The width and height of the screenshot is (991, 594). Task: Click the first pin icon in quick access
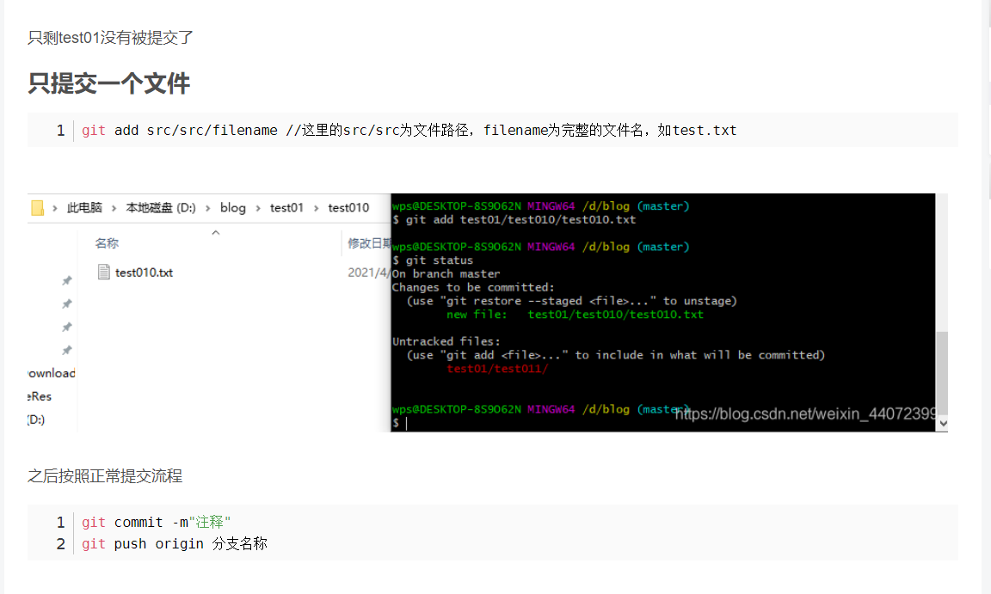[66, 281]
